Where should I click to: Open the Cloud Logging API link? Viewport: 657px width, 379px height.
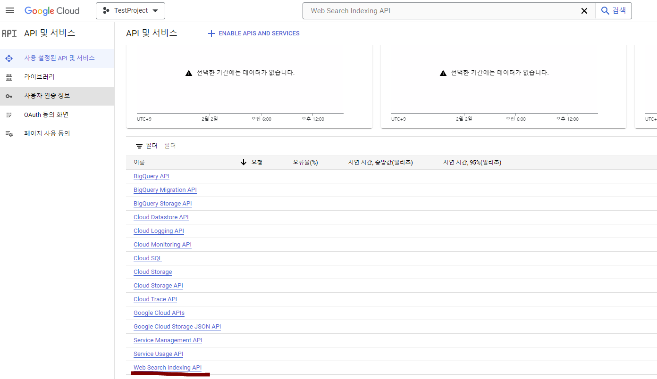pyautogui.click(x=159, y=231)
